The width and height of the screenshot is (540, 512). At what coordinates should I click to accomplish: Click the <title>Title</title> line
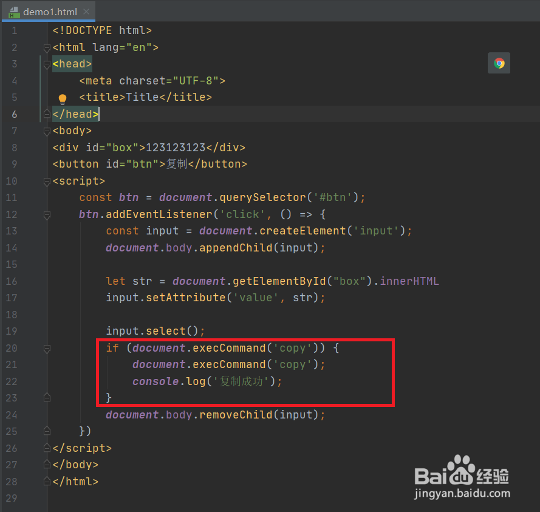pos(145,97)
